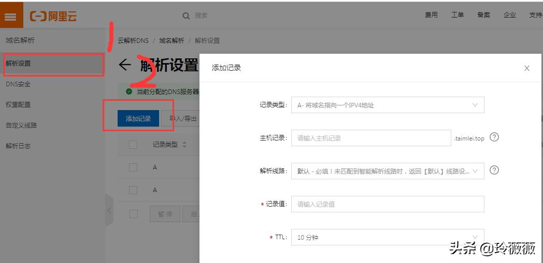
Task: Toggle the bottom batch-select checkbox
Action: pyautogui.click(x=133, y=214)
